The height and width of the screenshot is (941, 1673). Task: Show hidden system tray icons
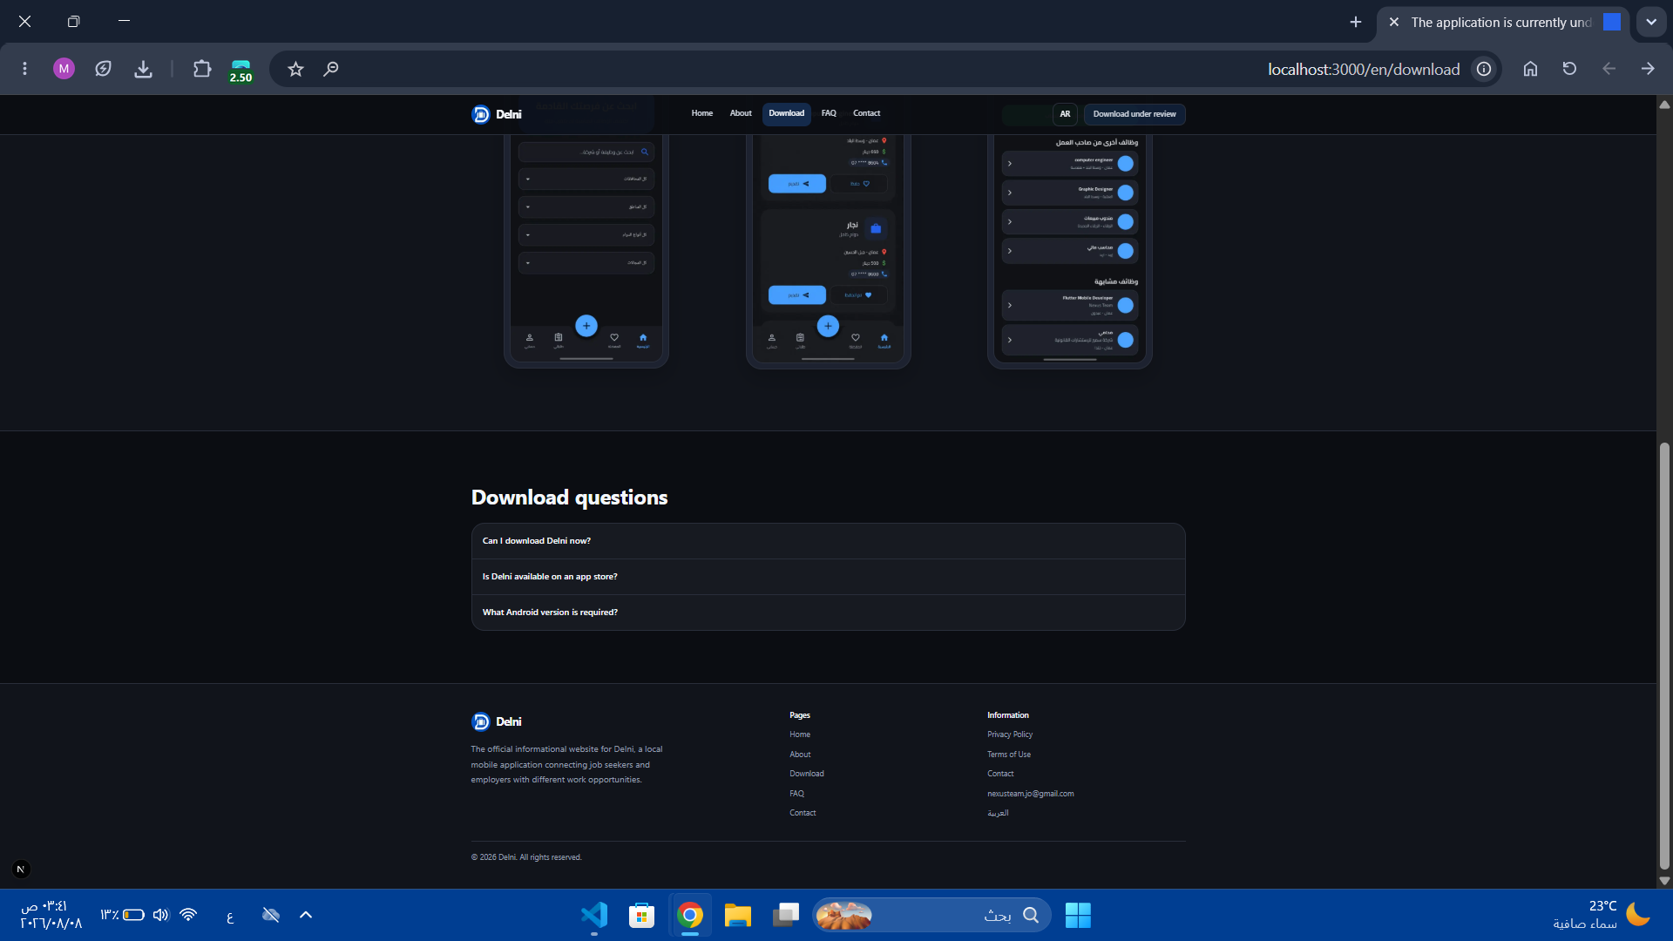tap(306, 915)
